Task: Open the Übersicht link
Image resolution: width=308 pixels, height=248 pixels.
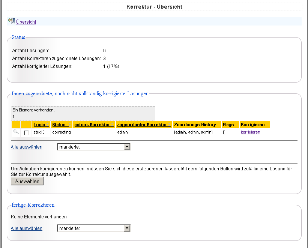Action: pos(26,22)
